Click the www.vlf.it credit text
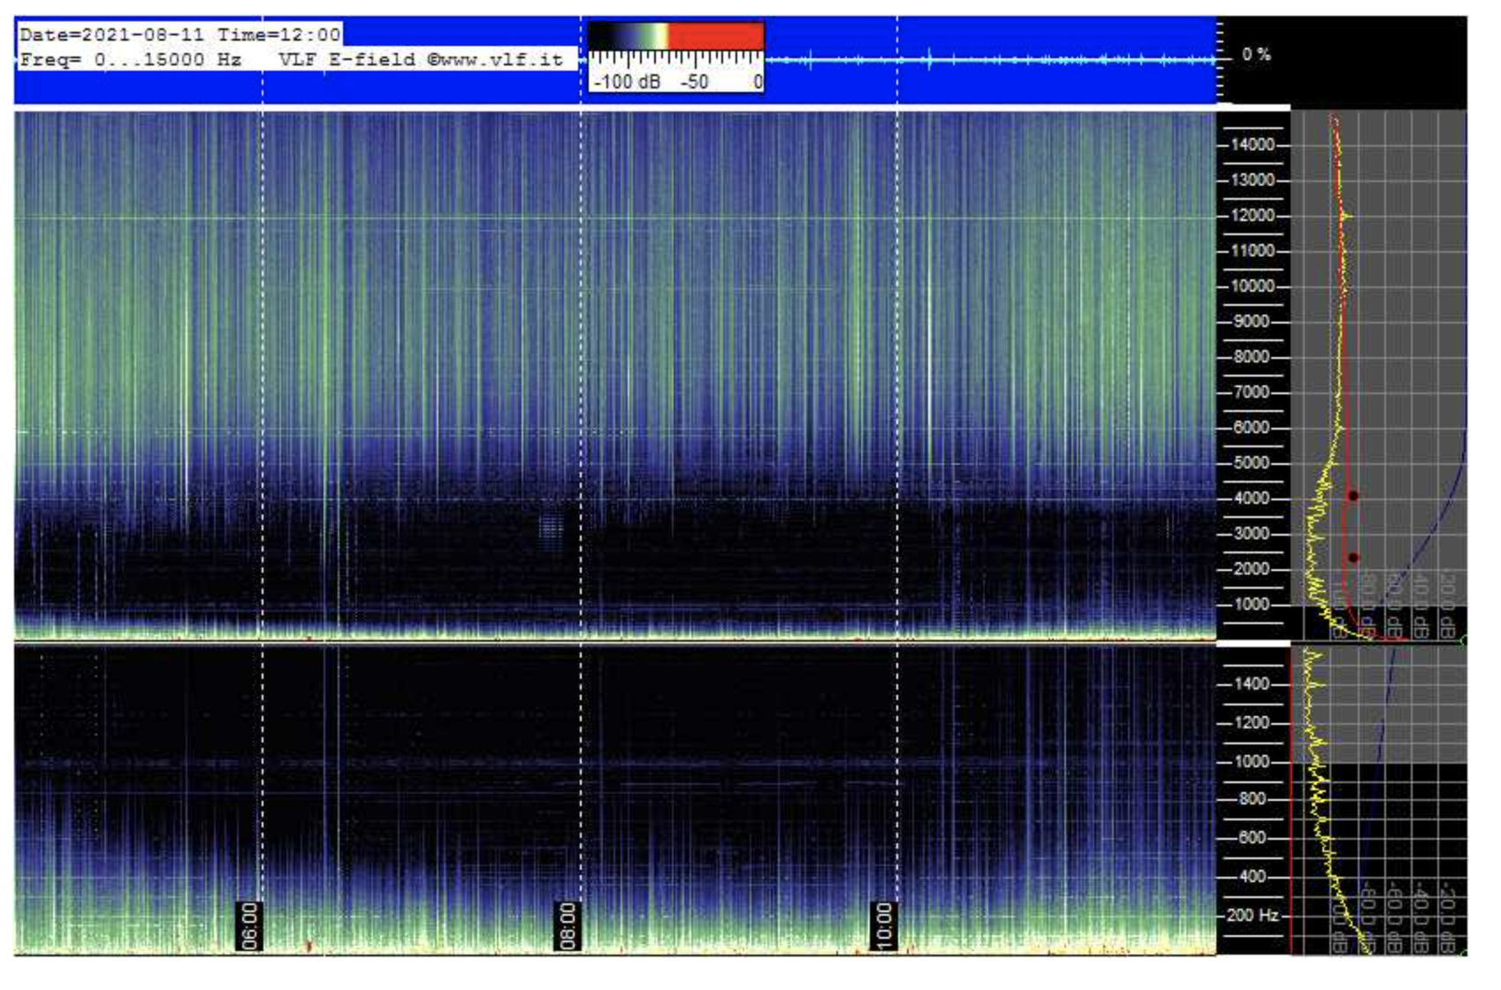Screen dimensions: 1501x990 click(502, 59)
